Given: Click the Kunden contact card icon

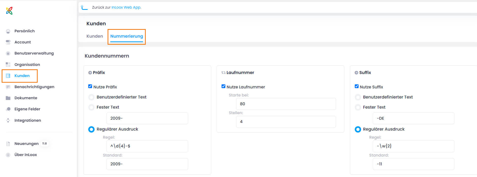Looking at the screenshot, I should point(8,76).
